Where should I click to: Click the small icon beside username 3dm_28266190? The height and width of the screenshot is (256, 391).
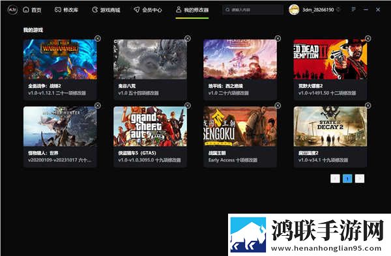point(338,10)
